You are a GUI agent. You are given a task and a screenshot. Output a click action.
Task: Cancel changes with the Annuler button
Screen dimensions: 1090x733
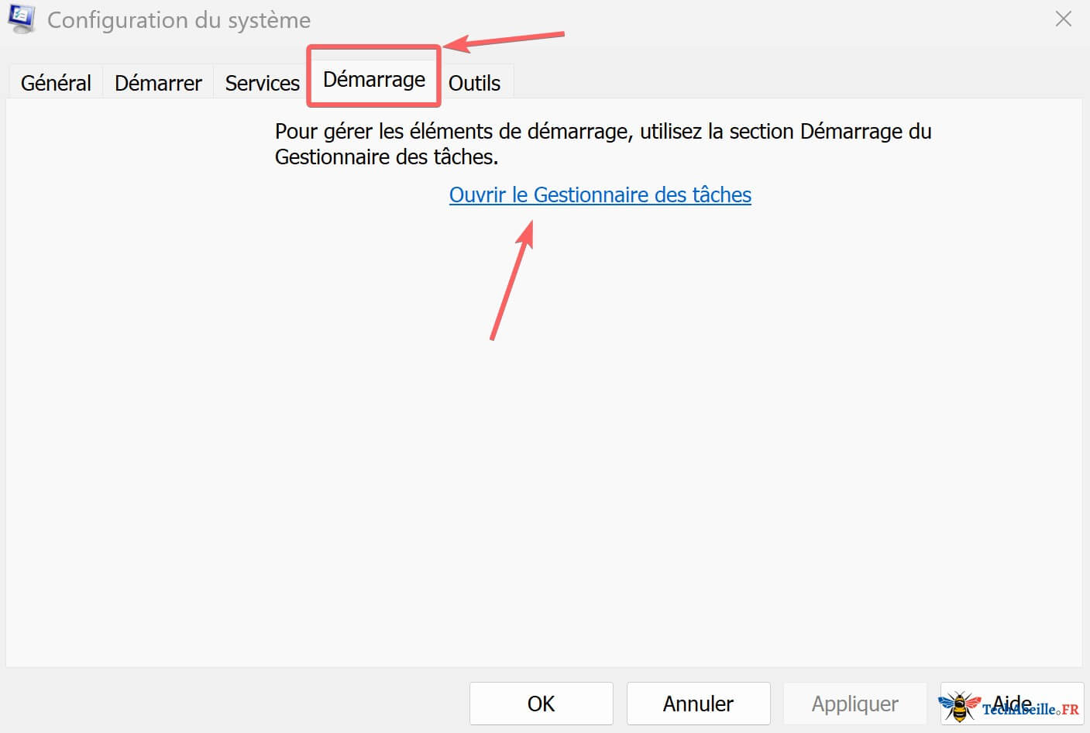click(x=697, y=704)
